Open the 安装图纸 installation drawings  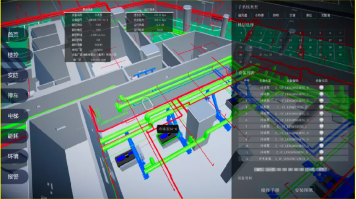click(304, 190)
